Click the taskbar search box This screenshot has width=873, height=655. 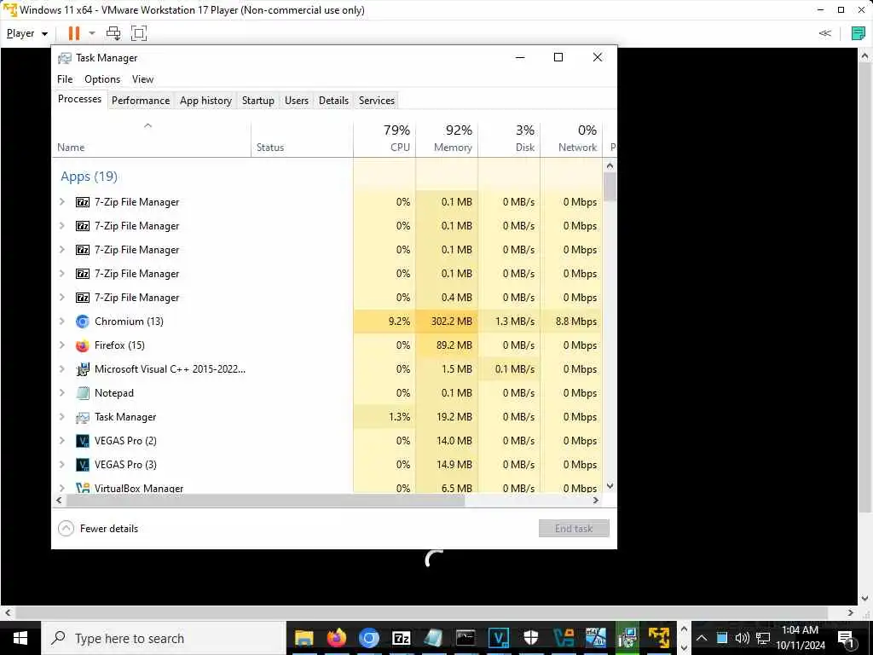(x=164, y=638)
